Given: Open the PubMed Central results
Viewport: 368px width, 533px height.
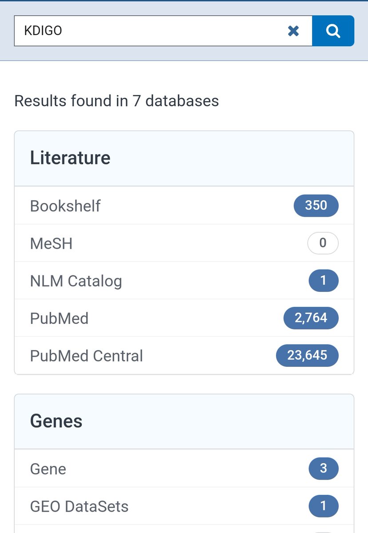Looking at the screenshot, I should click(x=87, y=356).
